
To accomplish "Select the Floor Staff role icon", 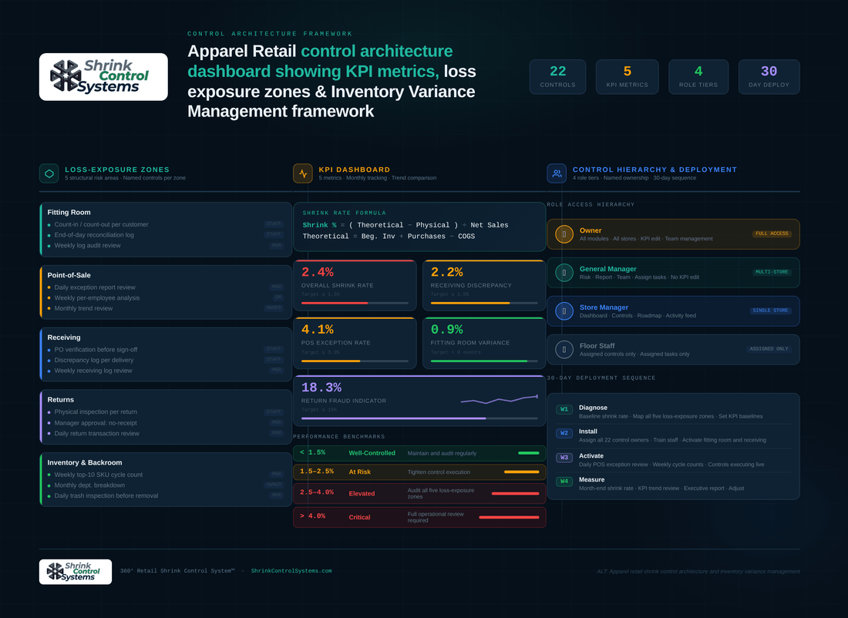I will (564, 349).
